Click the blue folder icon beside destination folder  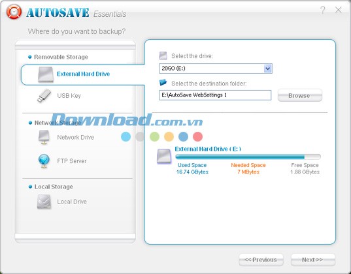[163, 82]
